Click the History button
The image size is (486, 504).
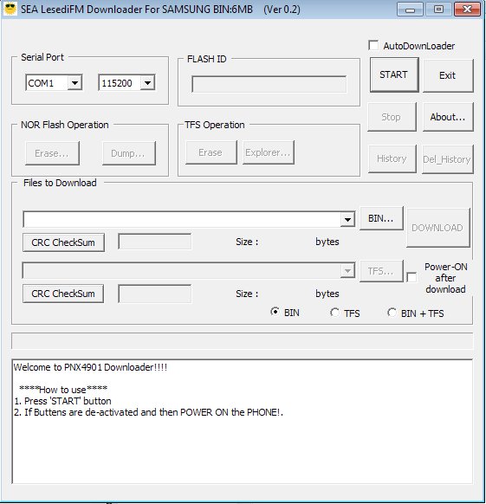[x=392, y=158]
